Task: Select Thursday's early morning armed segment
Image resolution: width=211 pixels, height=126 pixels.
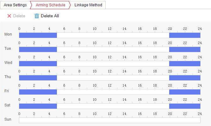Action: point(38,77)
